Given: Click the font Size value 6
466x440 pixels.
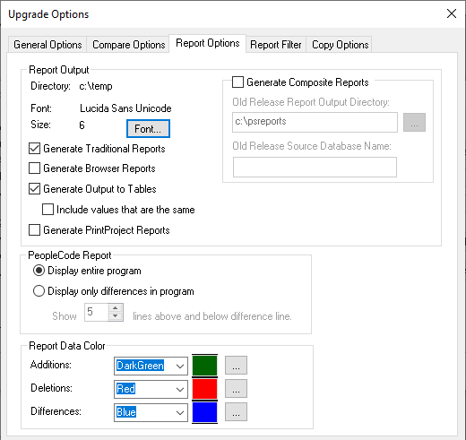Looking at the screenshot, I should (x=82, y=125).
